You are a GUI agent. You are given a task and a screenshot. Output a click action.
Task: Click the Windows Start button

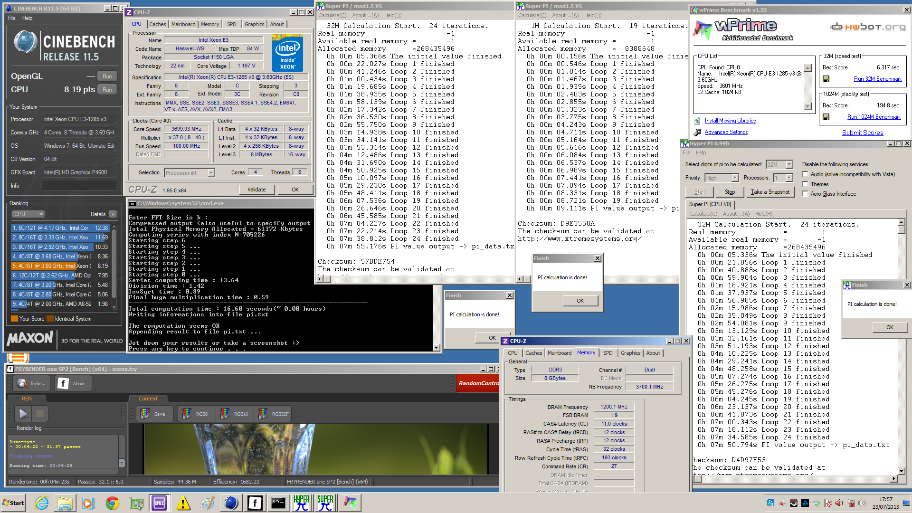tap(13, 503)
